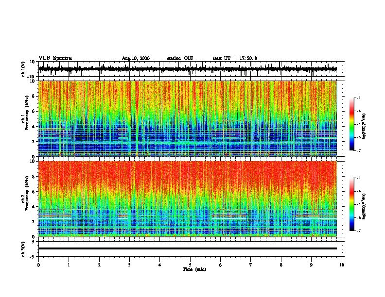385x297 pixels.
Task: Click time axis tick label '9'
Action: pyautogui.click(x=311, y=264)
